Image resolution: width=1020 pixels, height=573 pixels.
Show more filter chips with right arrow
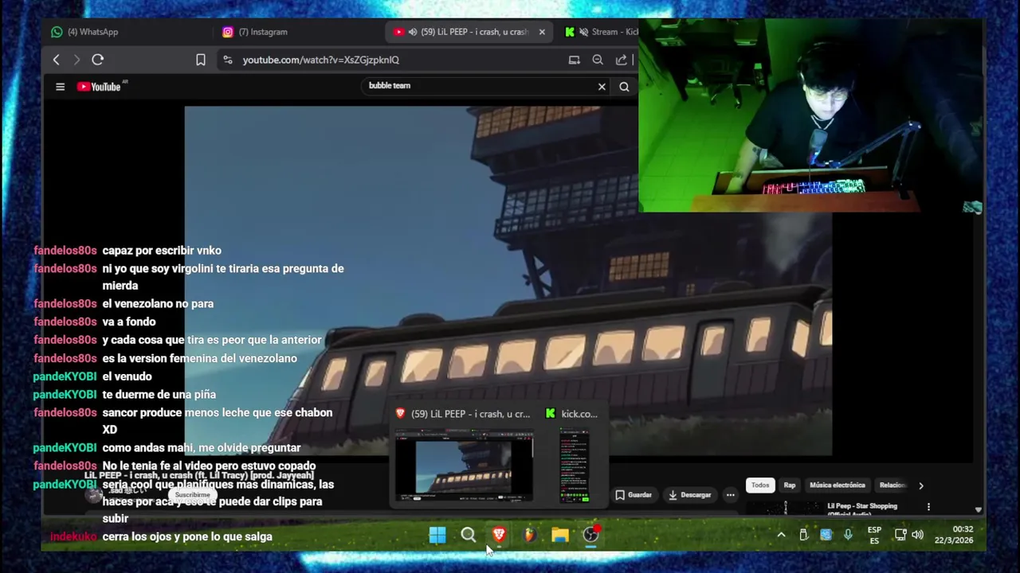pos(920,485)
